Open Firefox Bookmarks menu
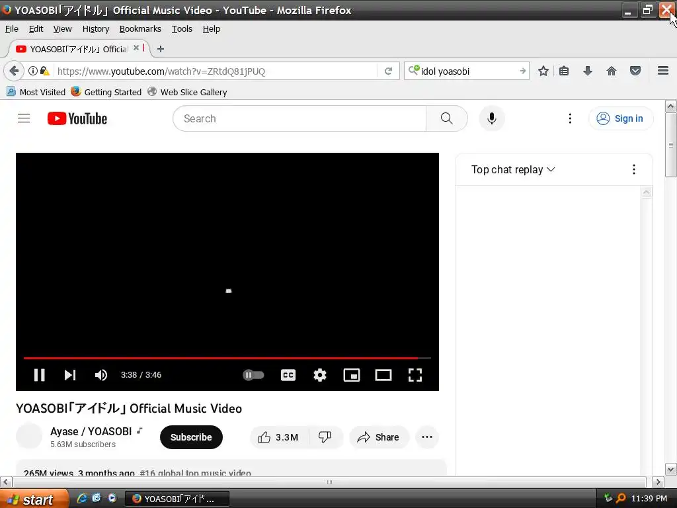 [140, 29]
